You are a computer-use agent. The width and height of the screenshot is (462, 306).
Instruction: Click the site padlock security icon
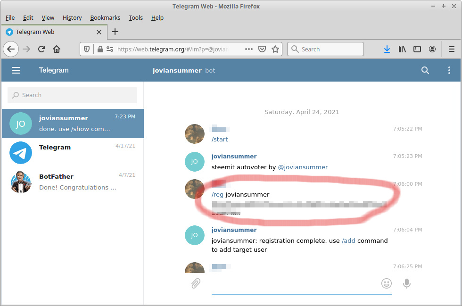(100, 49)
